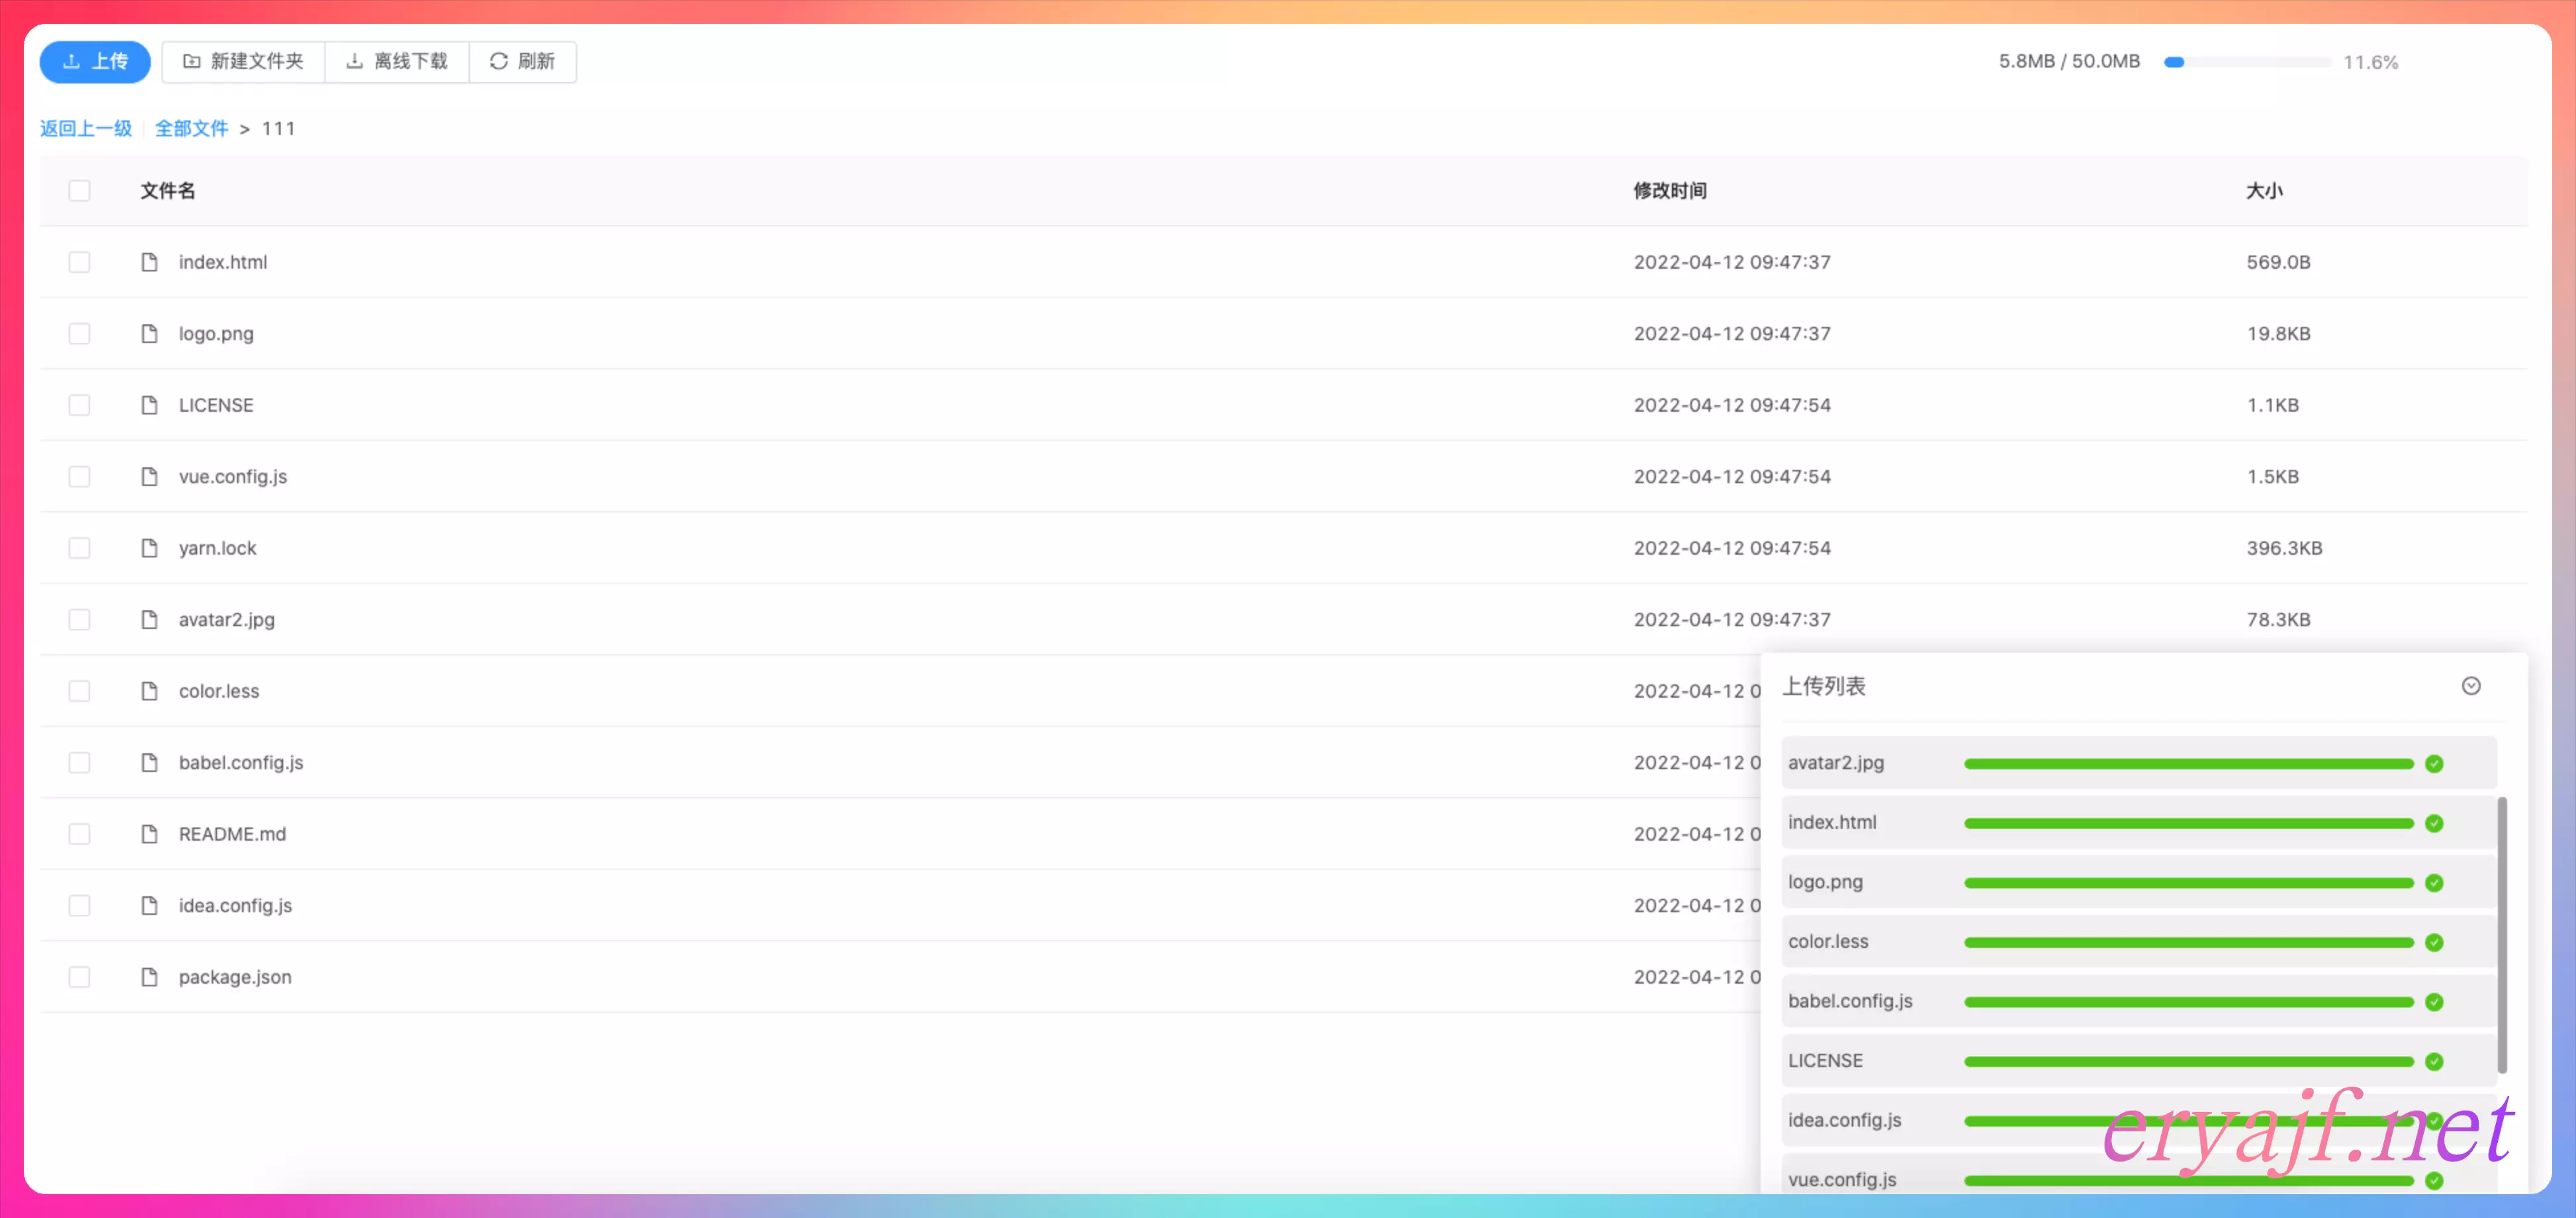Screen dimensions: 2576x1218
Task: Click the green checkmark for avatar2.jpg upload
Action: (x=2434, y=764)
